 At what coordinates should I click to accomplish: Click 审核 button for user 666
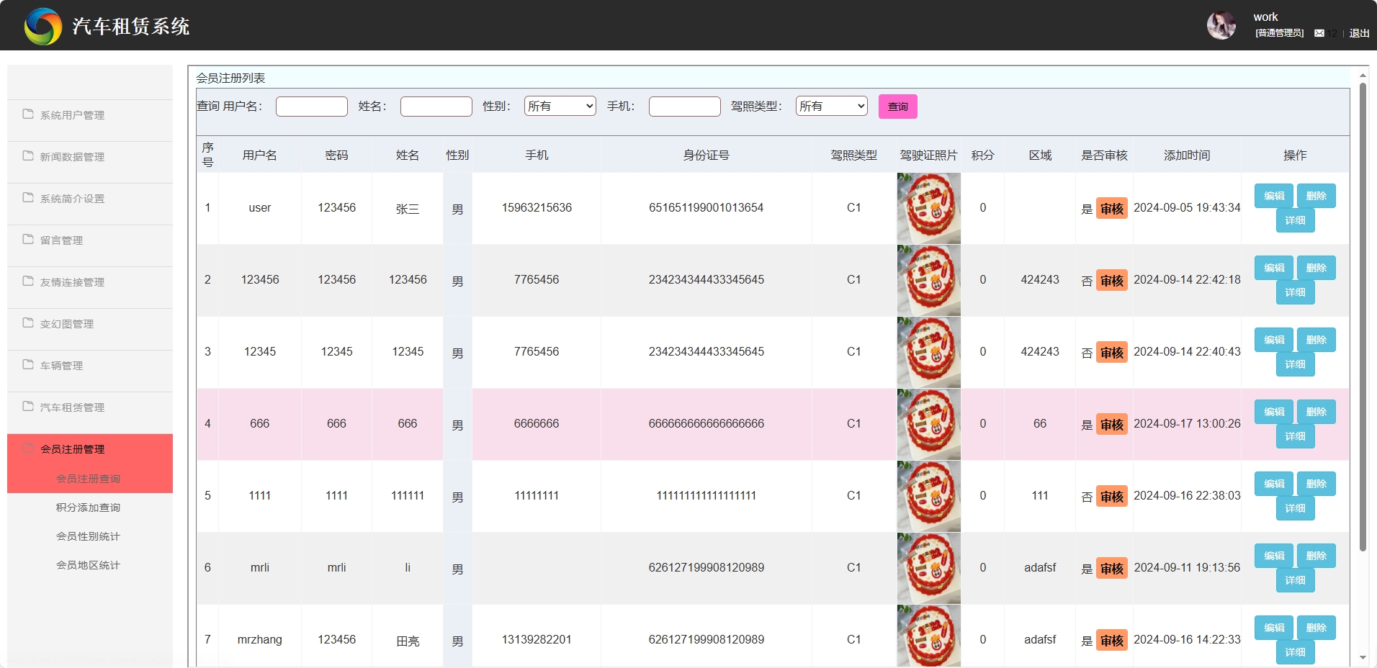1111,424
